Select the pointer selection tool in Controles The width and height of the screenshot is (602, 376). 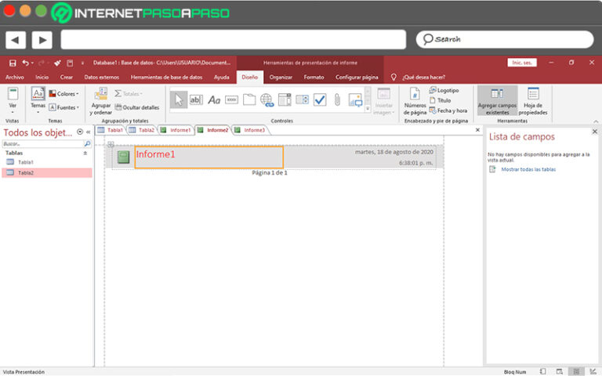click(179, 99)
